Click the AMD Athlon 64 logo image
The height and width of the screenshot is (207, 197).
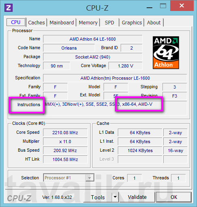[x=166, y=52]
